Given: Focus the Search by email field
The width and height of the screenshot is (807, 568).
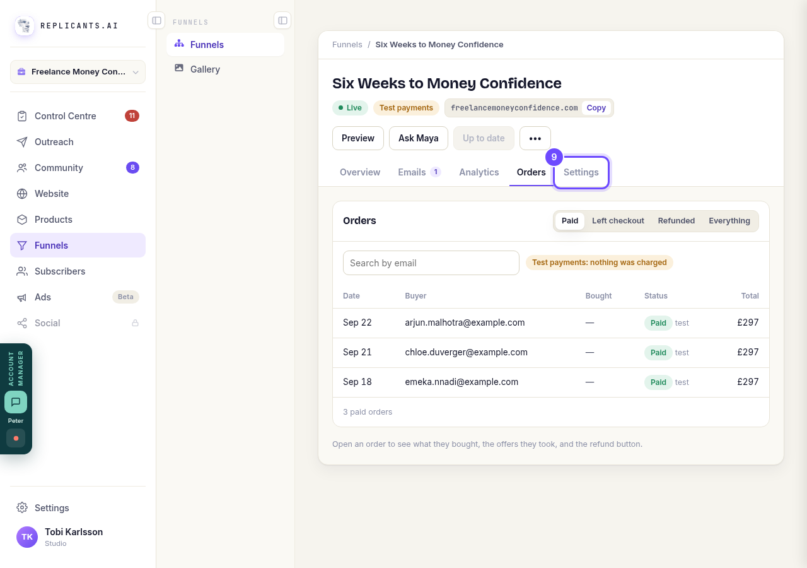Looking at the screenshot, I should point(431,263).
